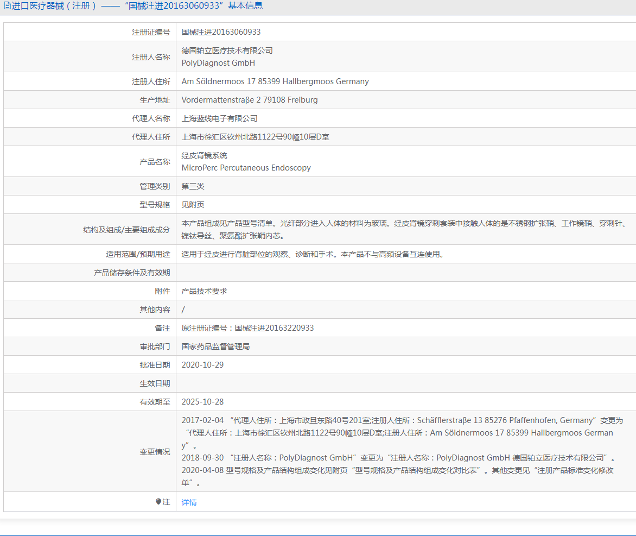Click the 其他内容 label
Screen dimensions: 636x536
click(x=155, y=310)
